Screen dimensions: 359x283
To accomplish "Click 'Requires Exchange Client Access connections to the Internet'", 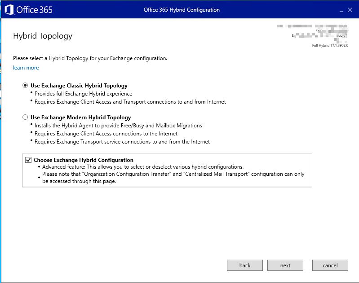I will pos(106,134).
